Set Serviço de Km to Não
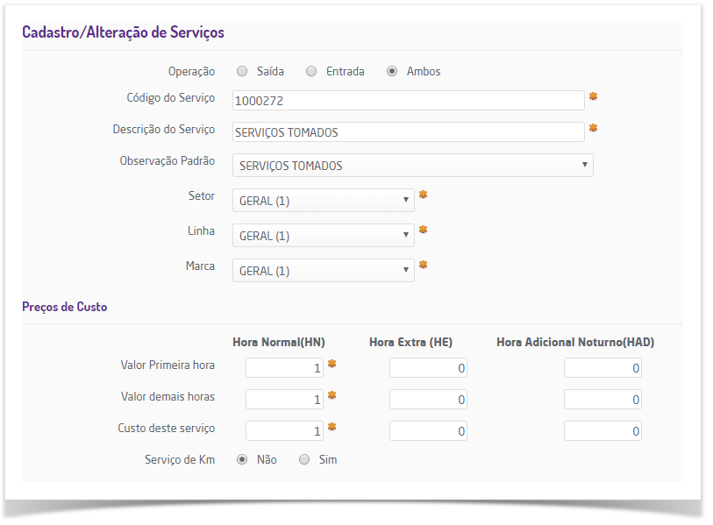Screen dimensions: 713x525 click(242, 459)
